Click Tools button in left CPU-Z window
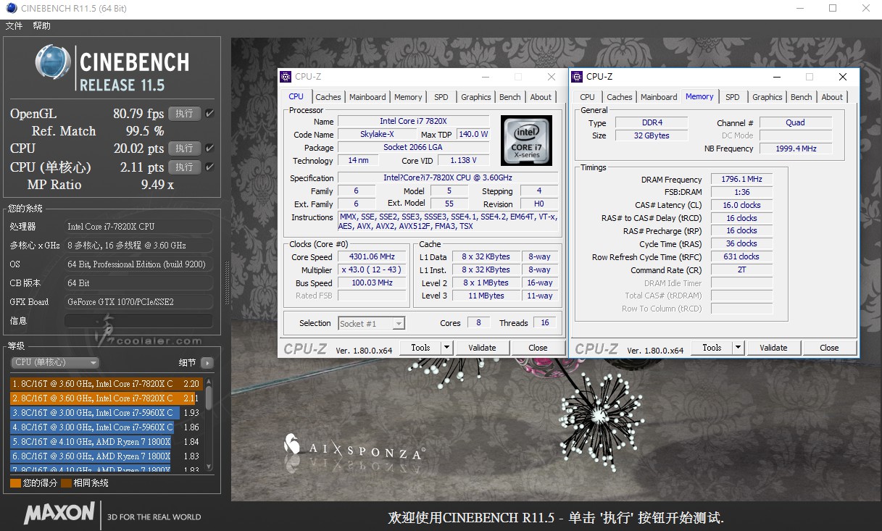 click(420, 348)
